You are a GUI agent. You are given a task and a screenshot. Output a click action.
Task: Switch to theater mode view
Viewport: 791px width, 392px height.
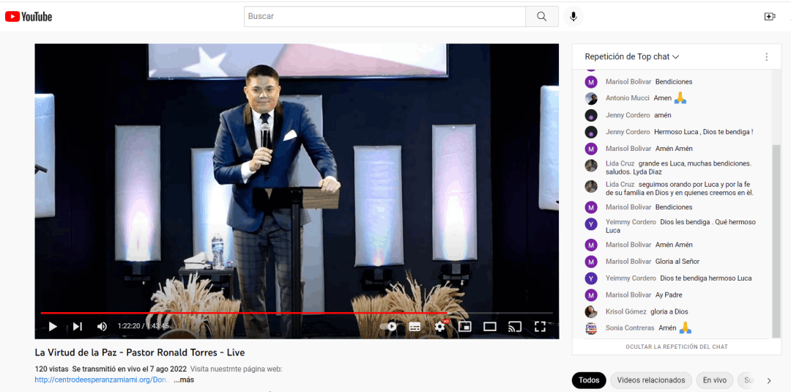click(x=490, y=326)
